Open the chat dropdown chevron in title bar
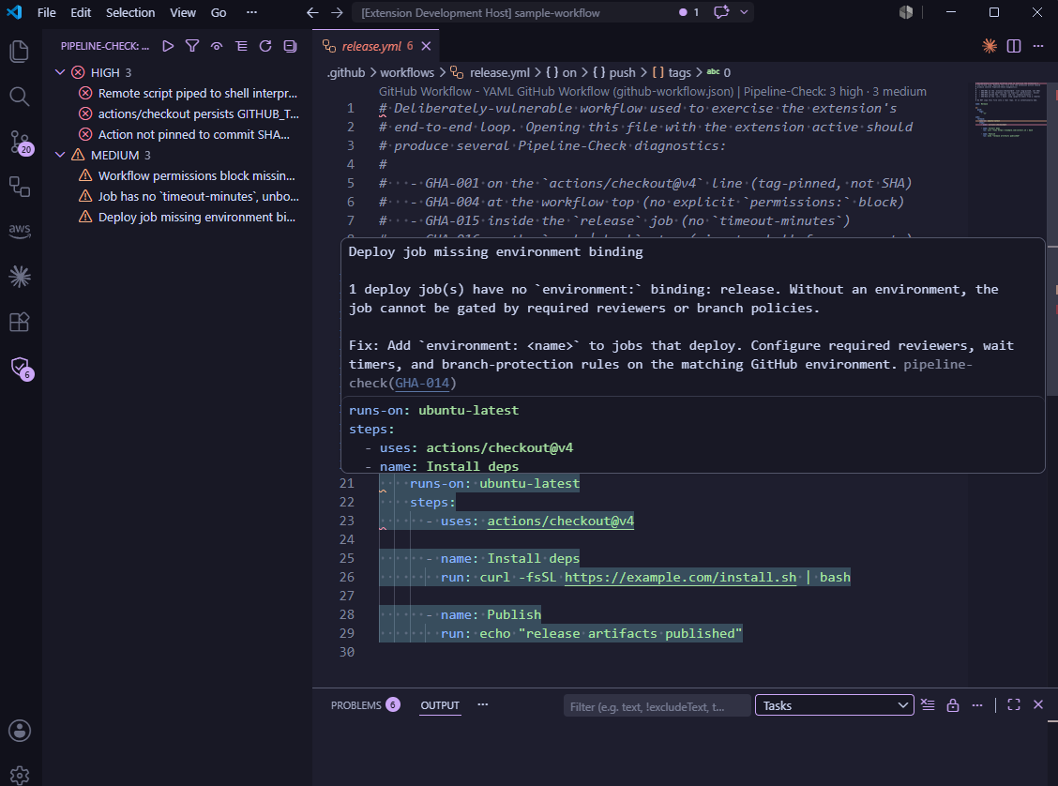This screenshot has height=786, width=1058. (x=744, y=12)
